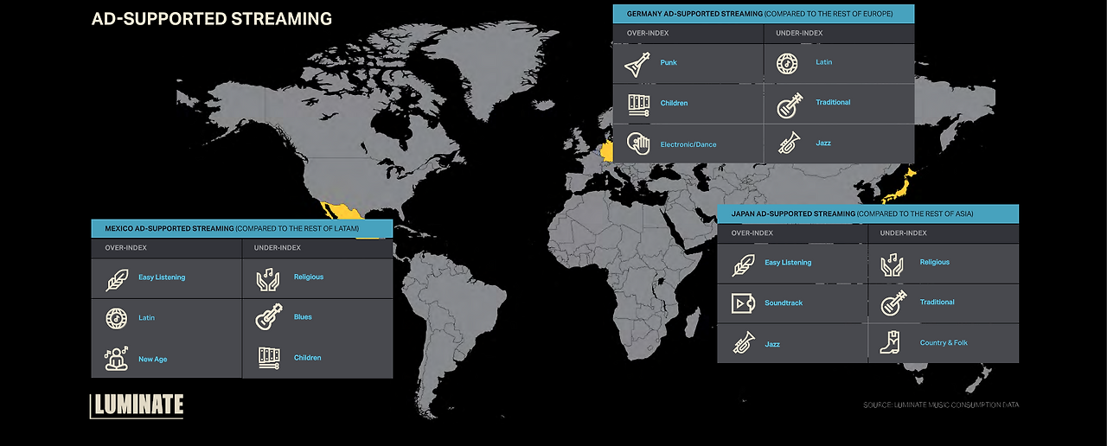
Task: Click the Jazz label in Germany panel
Action: click(x=823, y=143)
